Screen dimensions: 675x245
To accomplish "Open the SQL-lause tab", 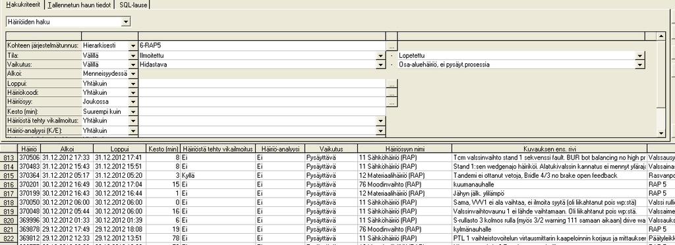I will tap(133, 5).
